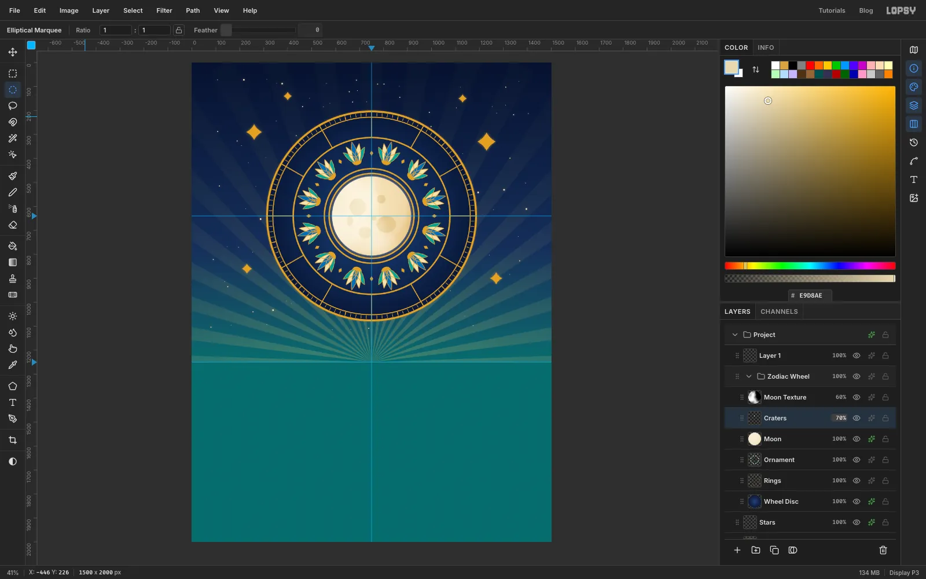
Task: Hide the Moon Texture layer
Action: coord(857,397)
